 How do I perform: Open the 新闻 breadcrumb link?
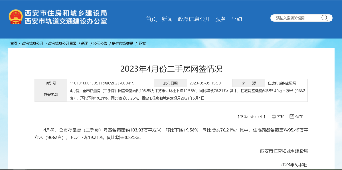pos(85,43)
